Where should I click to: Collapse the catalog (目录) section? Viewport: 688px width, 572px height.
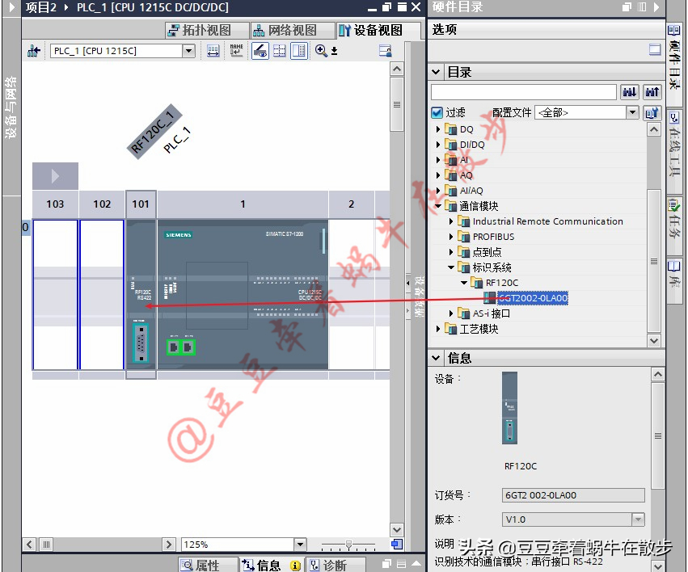pos(436,72)
